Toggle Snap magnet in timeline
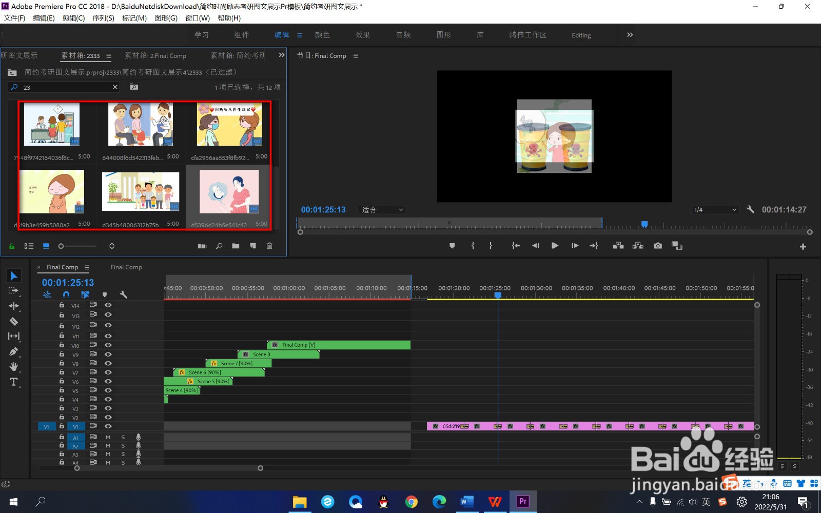This screenshot has width=821, height=513. (66, 294)
